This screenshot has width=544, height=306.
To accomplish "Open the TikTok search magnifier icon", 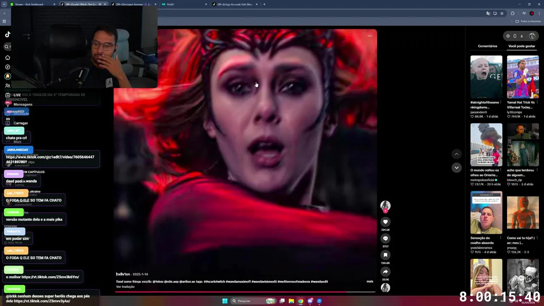I will coord(7,47).
